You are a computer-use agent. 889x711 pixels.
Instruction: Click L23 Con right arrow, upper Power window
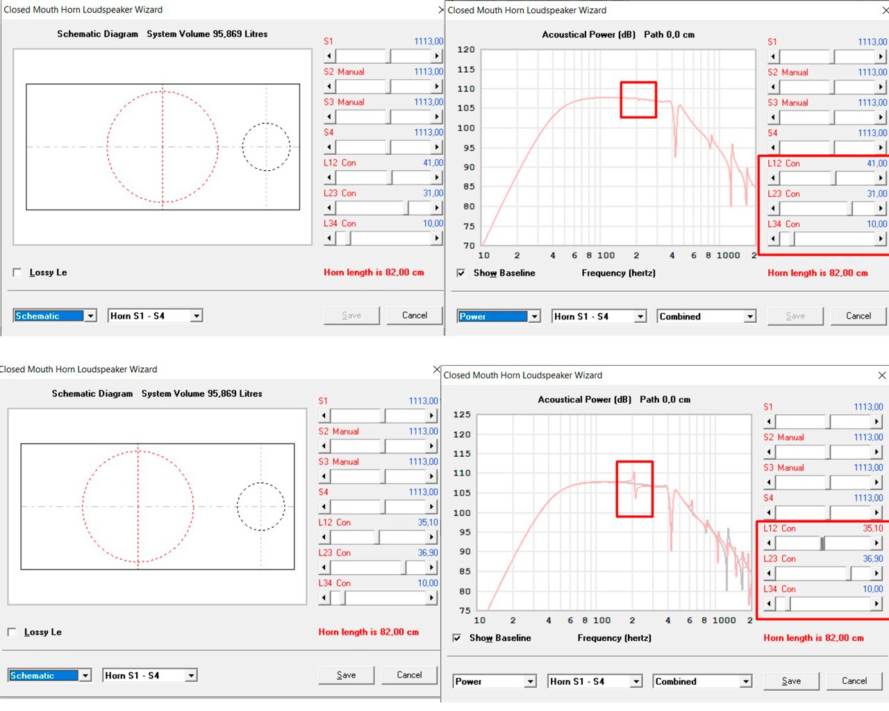coord(881,208)
